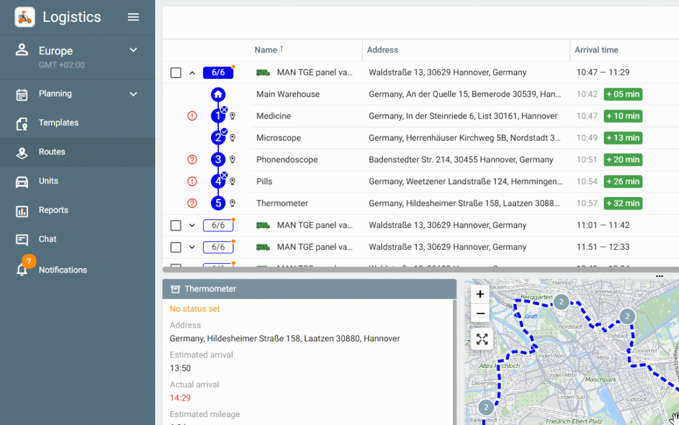
Task: Sort the table by Name column
Action: coord(266,50)
